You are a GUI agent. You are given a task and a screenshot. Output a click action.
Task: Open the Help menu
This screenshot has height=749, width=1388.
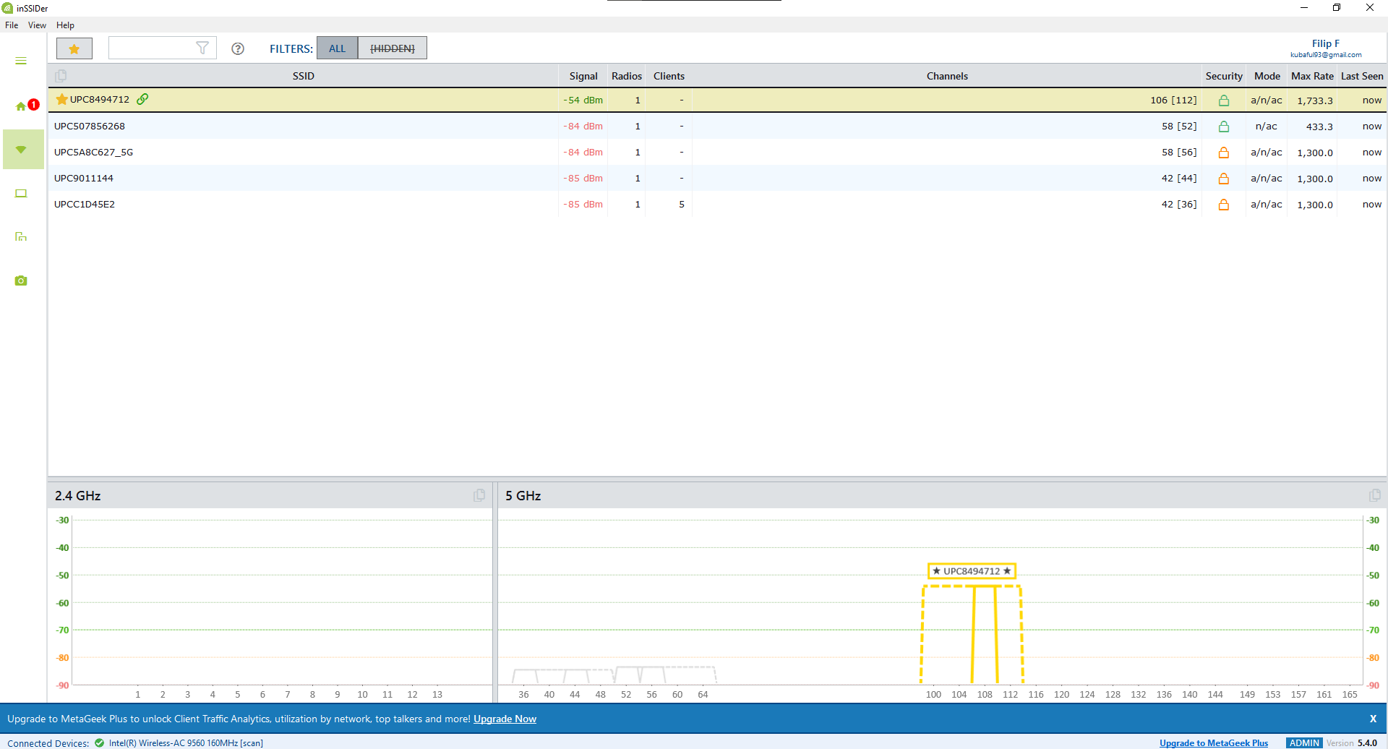tap(65, 25)
